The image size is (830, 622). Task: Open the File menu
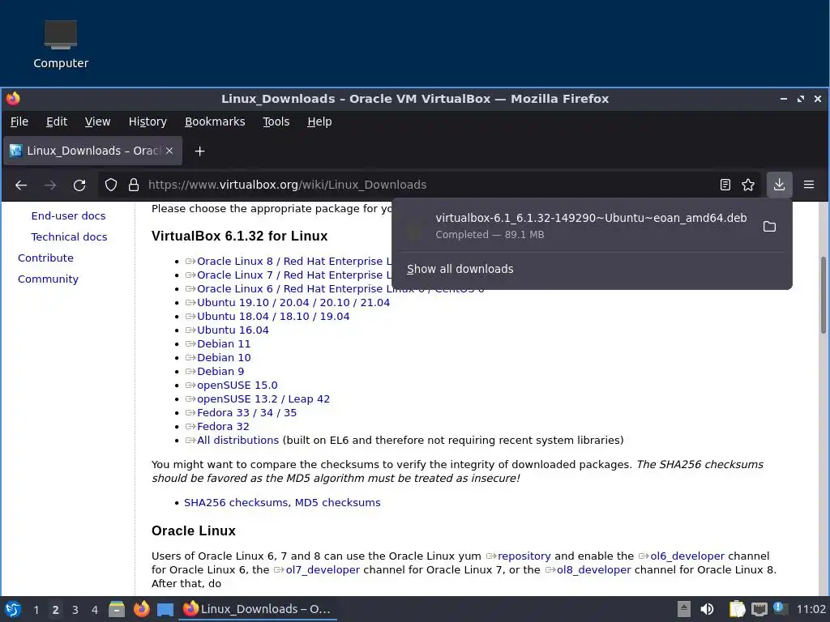point(19,121)
